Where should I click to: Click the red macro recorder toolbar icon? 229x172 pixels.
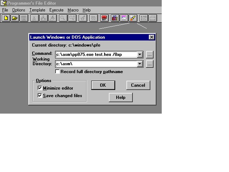pos(104,18)
